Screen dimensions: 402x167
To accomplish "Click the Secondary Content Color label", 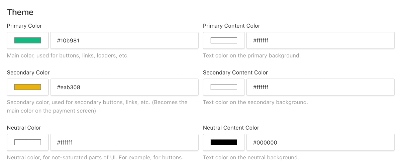I will [x=235, y=72].
